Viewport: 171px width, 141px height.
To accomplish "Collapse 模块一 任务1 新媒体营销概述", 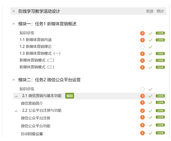I will click(x=13, y=24).
